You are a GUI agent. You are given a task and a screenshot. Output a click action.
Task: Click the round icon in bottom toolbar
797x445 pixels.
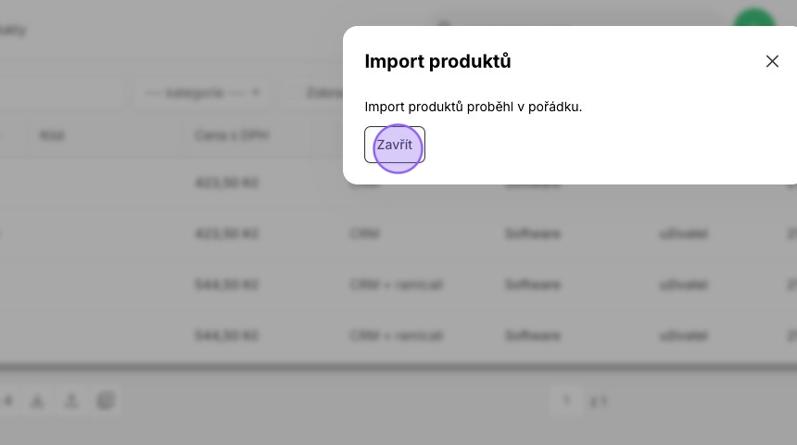[x=106, y=401]
